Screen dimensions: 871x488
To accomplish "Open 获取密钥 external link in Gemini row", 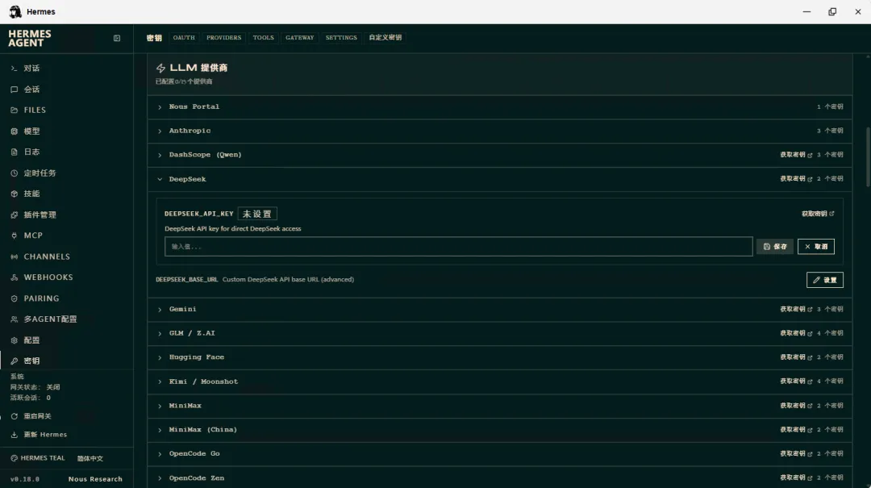I will click(x=796, y=309).
